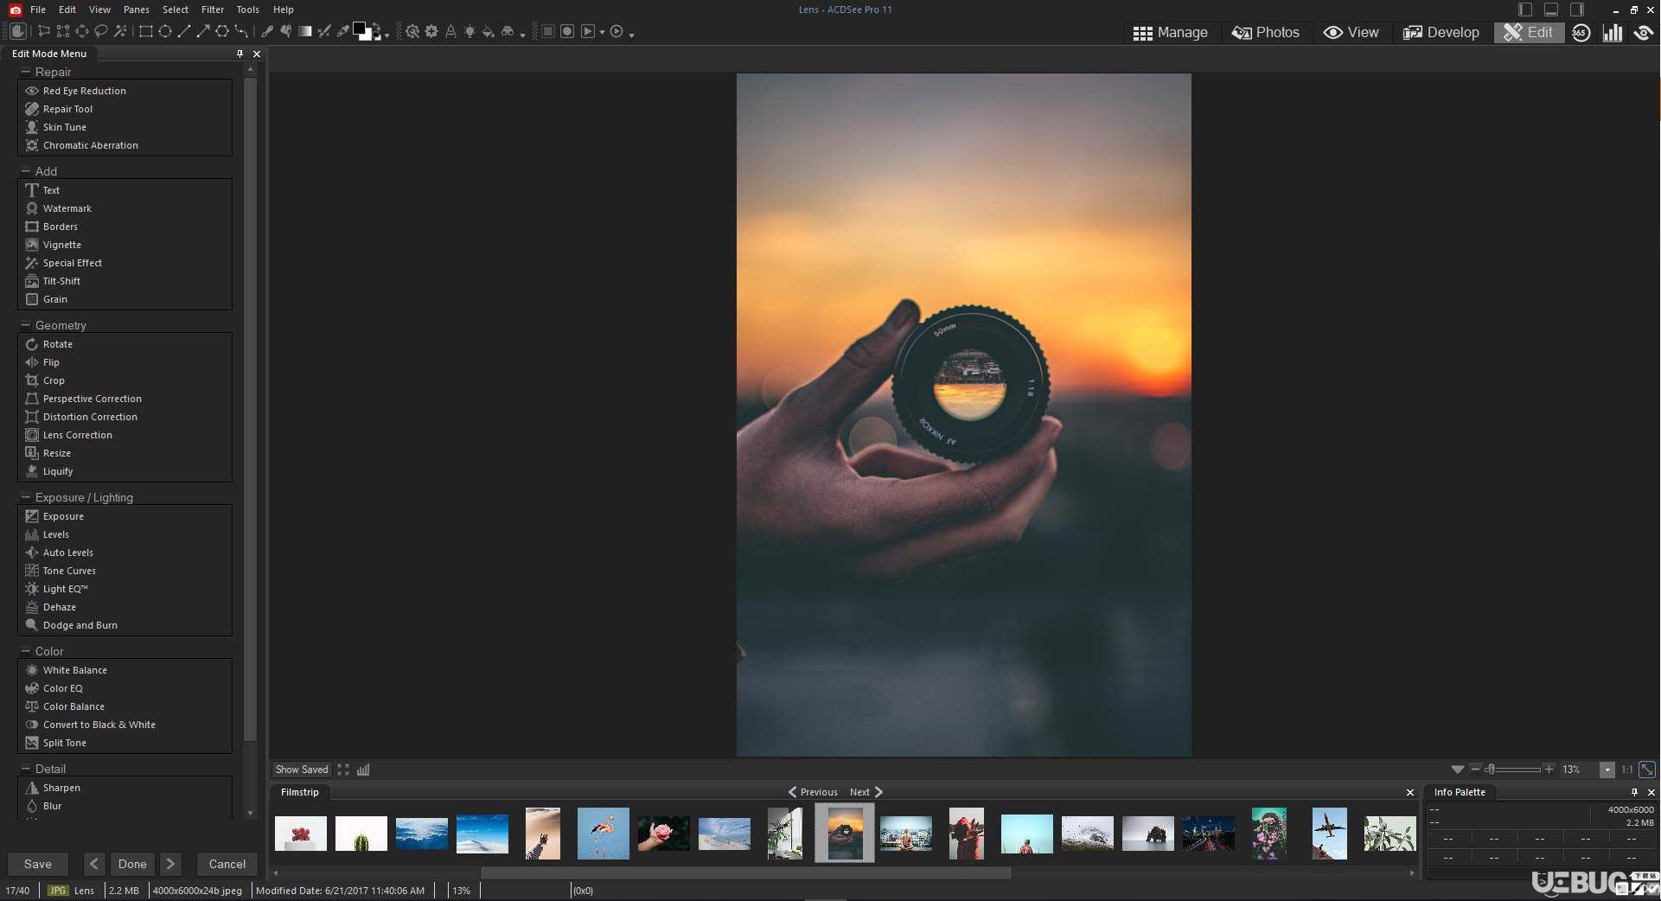Open the zoom percentage dropdown

coord(1607,770)
